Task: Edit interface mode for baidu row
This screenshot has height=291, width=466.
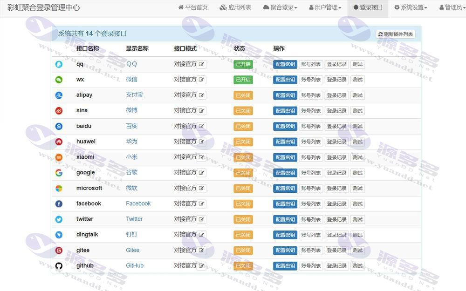Action: (x=201, y=126)
